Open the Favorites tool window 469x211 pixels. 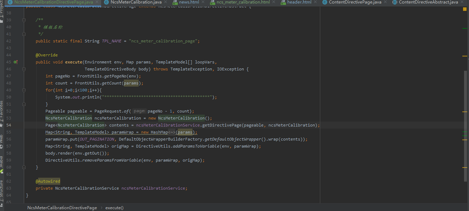tap(1, 111)
